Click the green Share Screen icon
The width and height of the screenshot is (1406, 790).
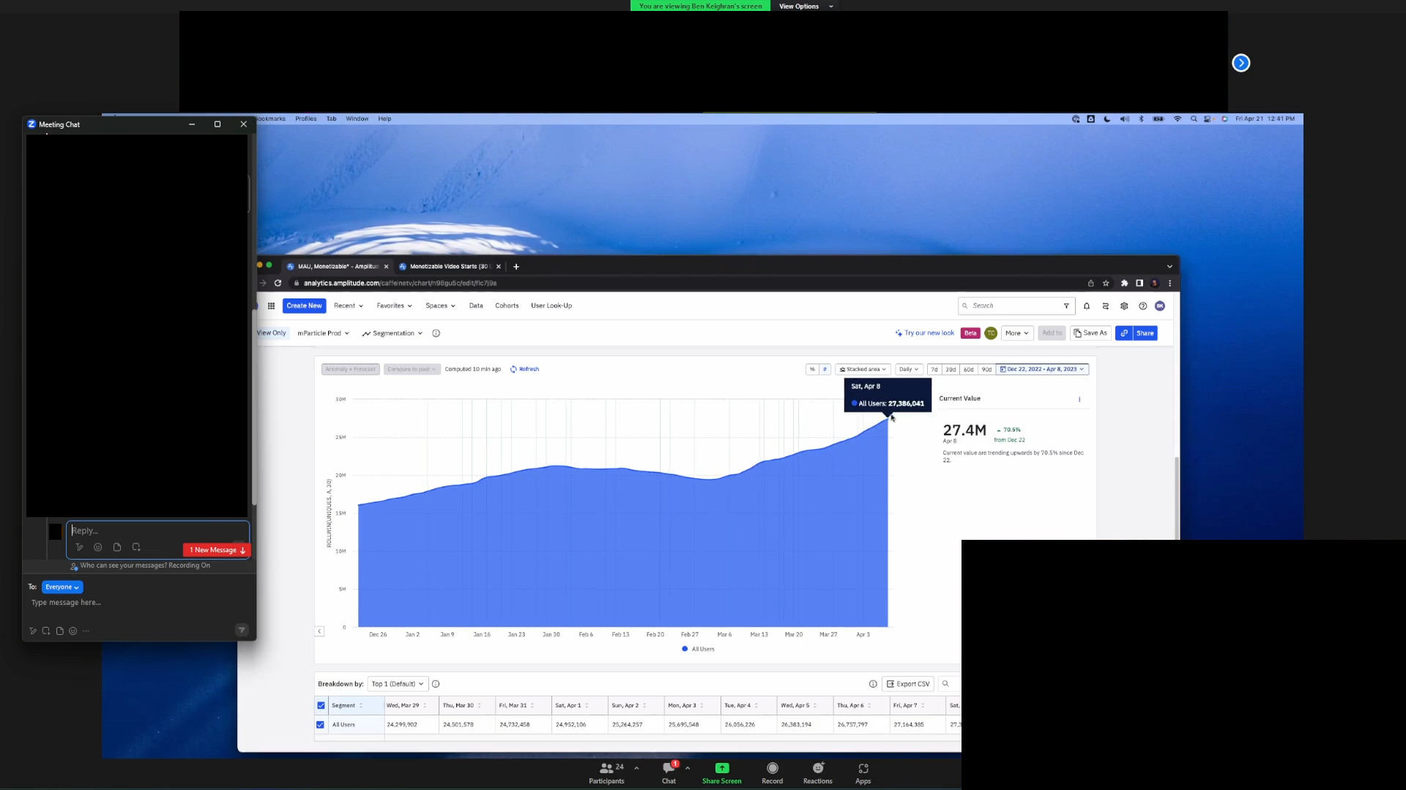point(721,768)
